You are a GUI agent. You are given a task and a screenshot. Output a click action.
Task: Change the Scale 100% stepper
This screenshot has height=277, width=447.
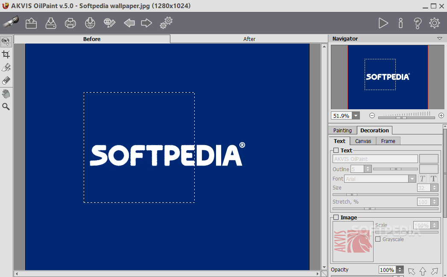pyautogui.click(x=434, y=225)
